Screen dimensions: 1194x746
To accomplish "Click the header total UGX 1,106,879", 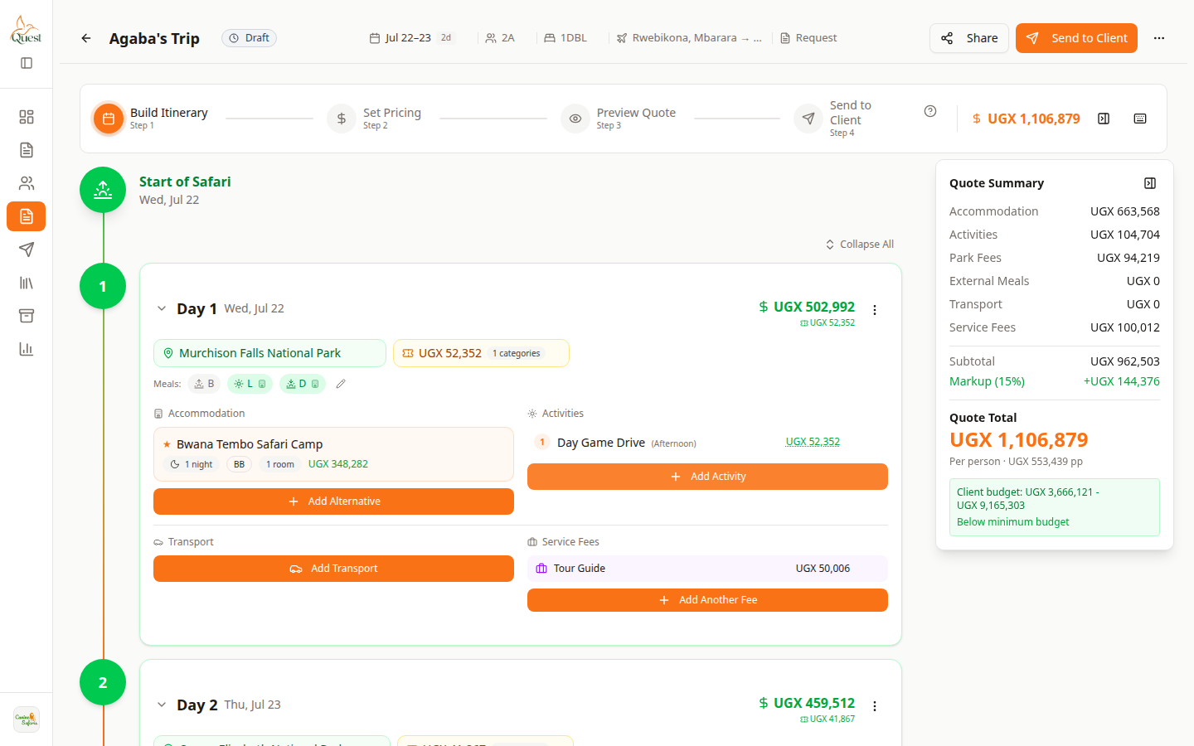I will (x=1027, y=119).
